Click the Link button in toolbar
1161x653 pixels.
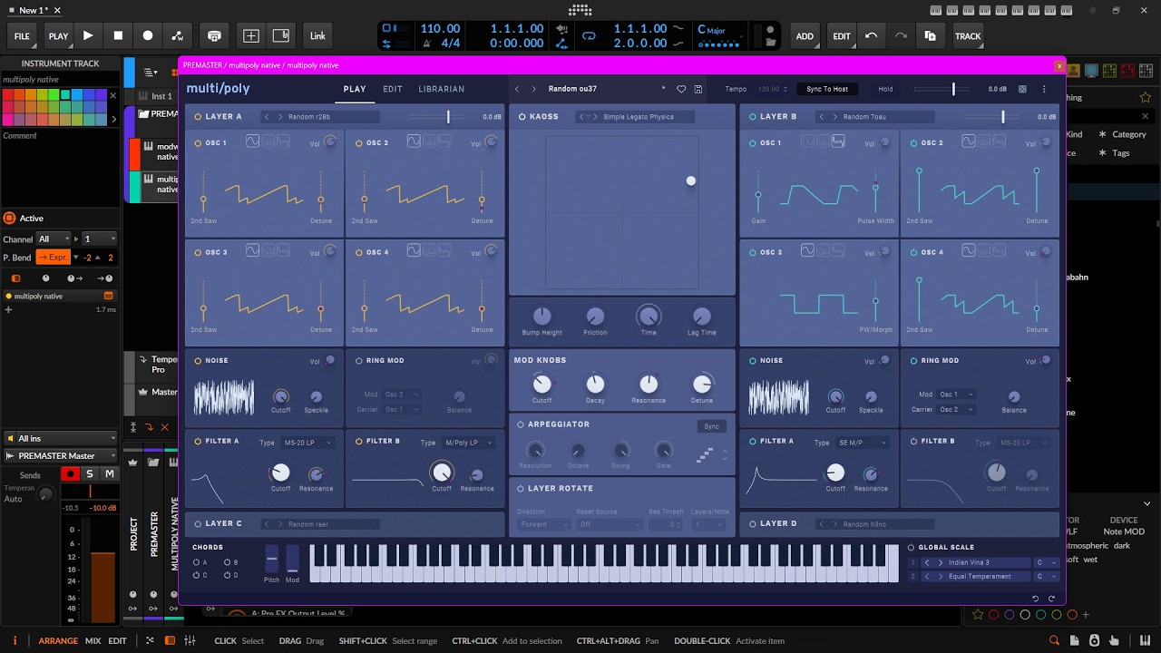click(317, 36)
